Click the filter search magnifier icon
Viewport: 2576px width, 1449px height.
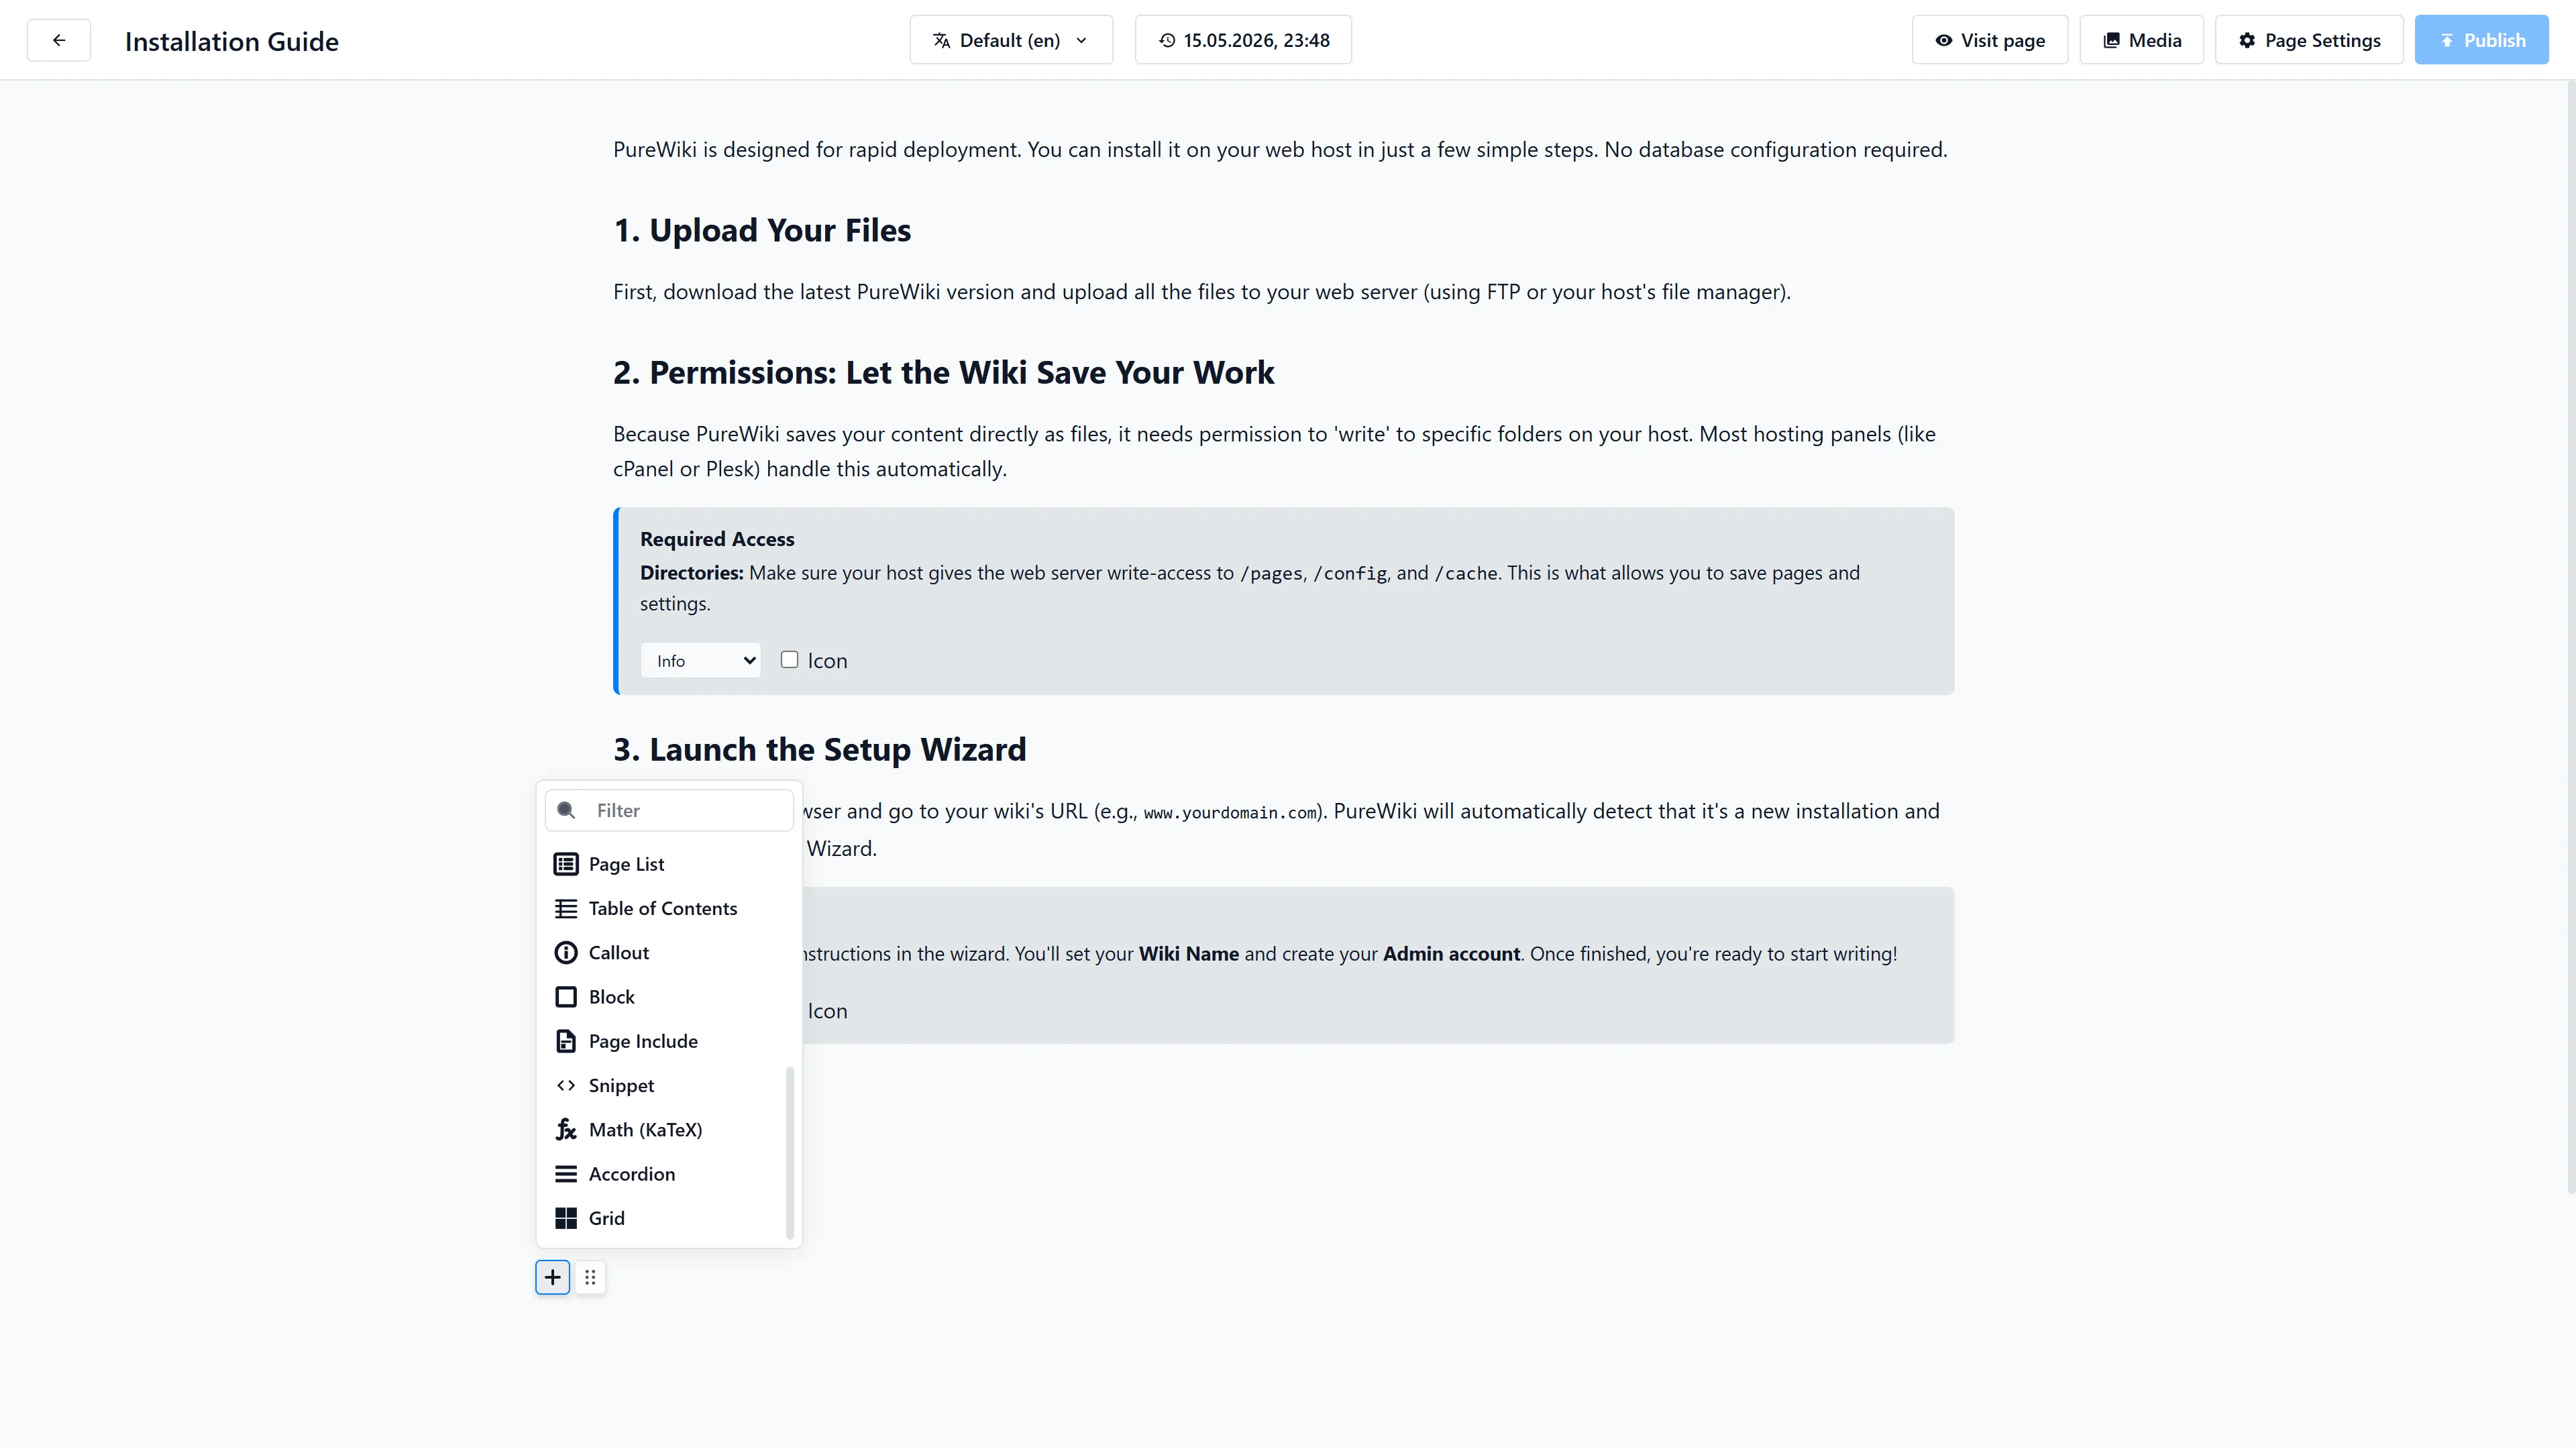pos(566,810)
